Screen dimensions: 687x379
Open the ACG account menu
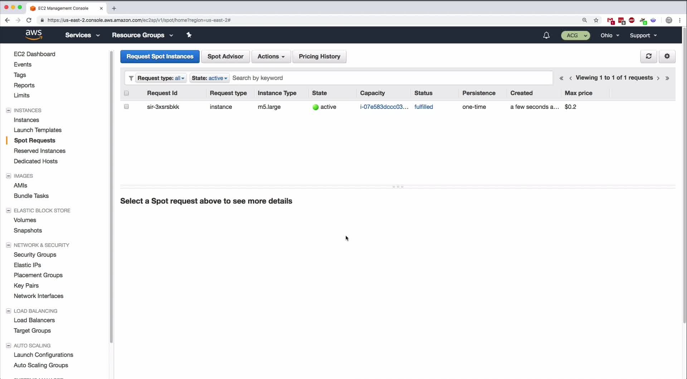(575, 35)
